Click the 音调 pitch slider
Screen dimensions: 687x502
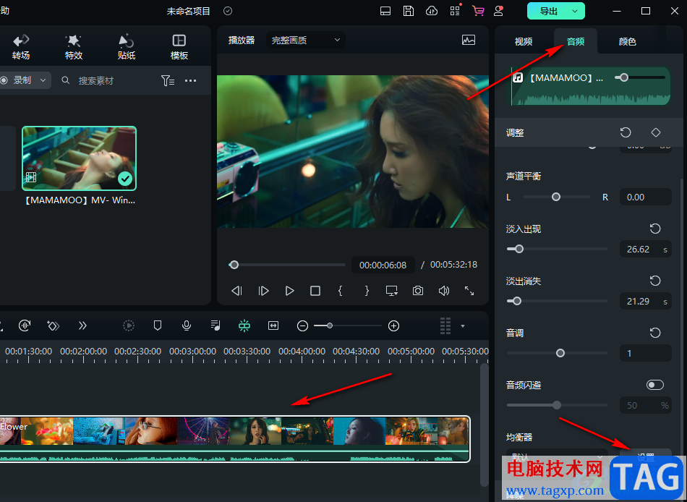click(x=557, y=353)
